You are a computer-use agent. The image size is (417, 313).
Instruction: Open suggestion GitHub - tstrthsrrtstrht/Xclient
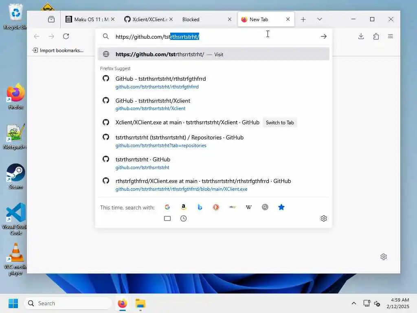click(x=213, y=104)
